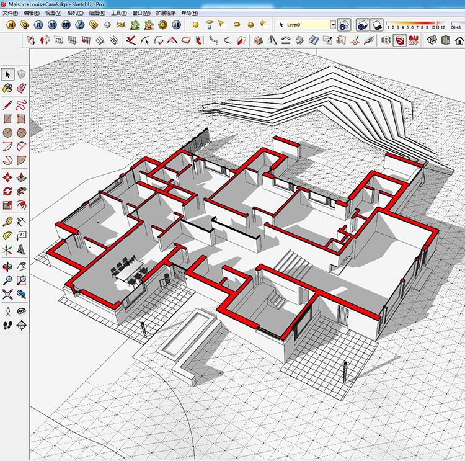Select the Protractor tool
Screen dimensions: 465x461
pyautogui.click(x=7, y=236)
